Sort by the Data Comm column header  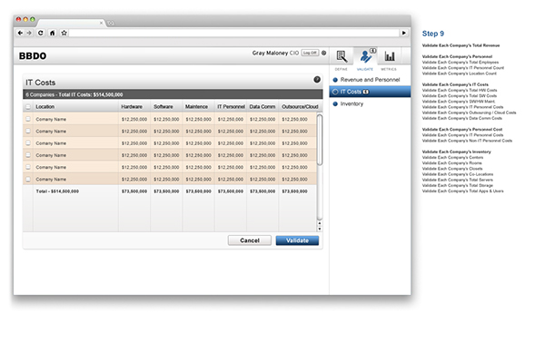(x=263, y=106)
